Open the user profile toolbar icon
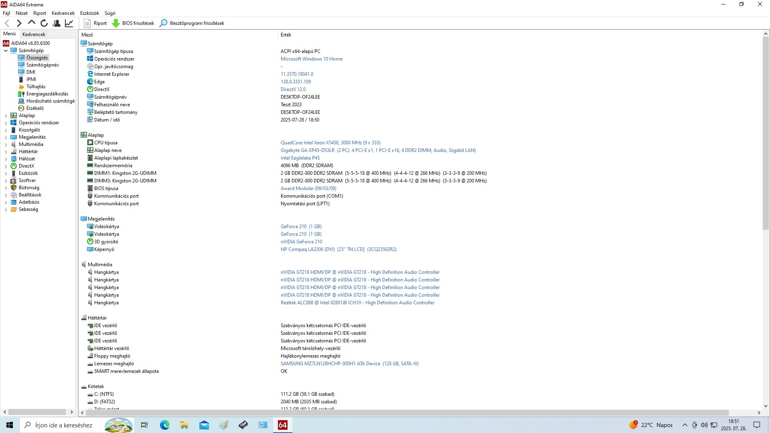 tap(57, 23)
